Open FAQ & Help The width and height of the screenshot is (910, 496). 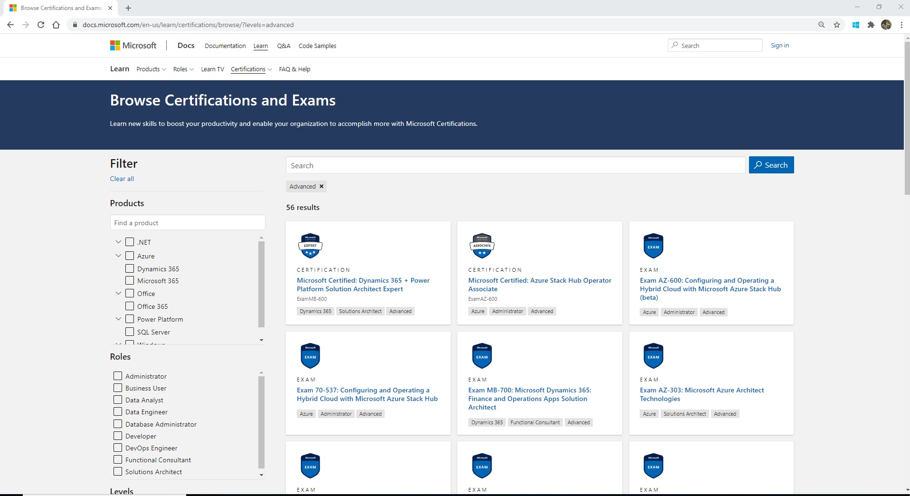[x=294, y=69]
